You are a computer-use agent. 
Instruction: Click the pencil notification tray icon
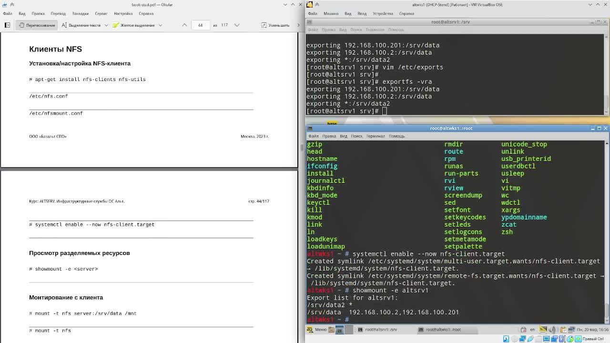tap(543, 329)
